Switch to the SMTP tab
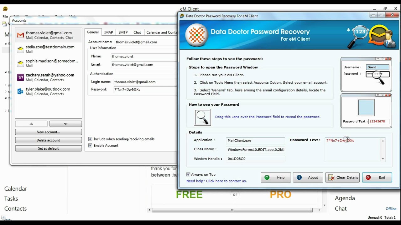 (x=123, y=32)
